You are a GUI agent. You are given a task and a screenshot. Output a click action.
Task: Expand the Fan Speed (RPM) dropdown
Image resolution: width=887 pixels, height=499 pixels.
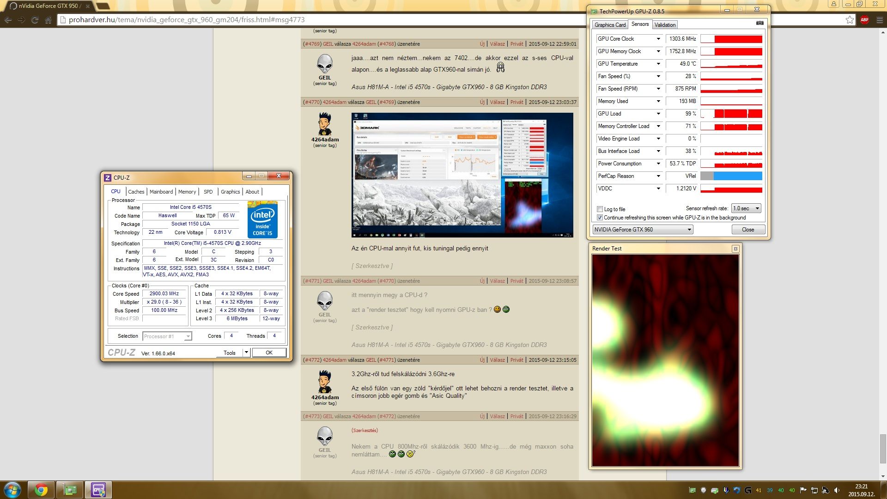(x=658, y=89)
